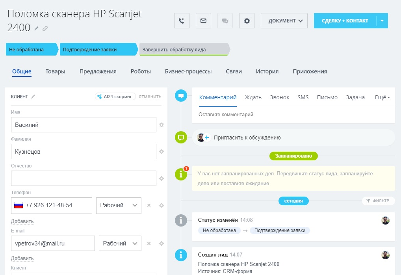Switch to the Предложения tab
The width and height of the screenshot is (401, 275).
coord(98,72)
